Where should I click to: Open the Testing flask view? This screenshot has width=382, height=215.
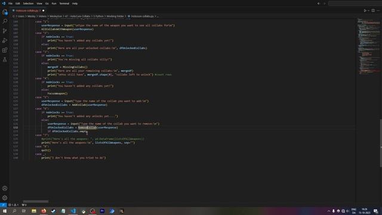coord(5,60)
